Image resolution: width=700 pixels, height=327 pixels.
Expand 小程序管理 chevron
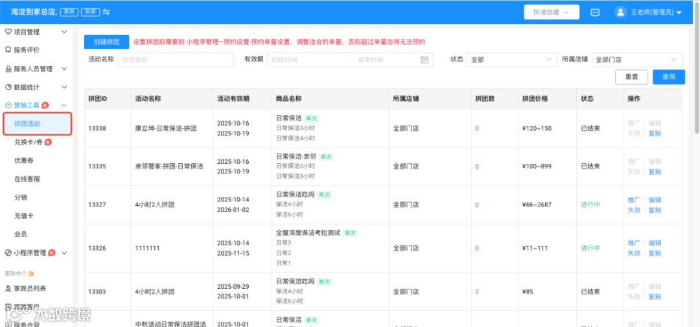point(64,253)
